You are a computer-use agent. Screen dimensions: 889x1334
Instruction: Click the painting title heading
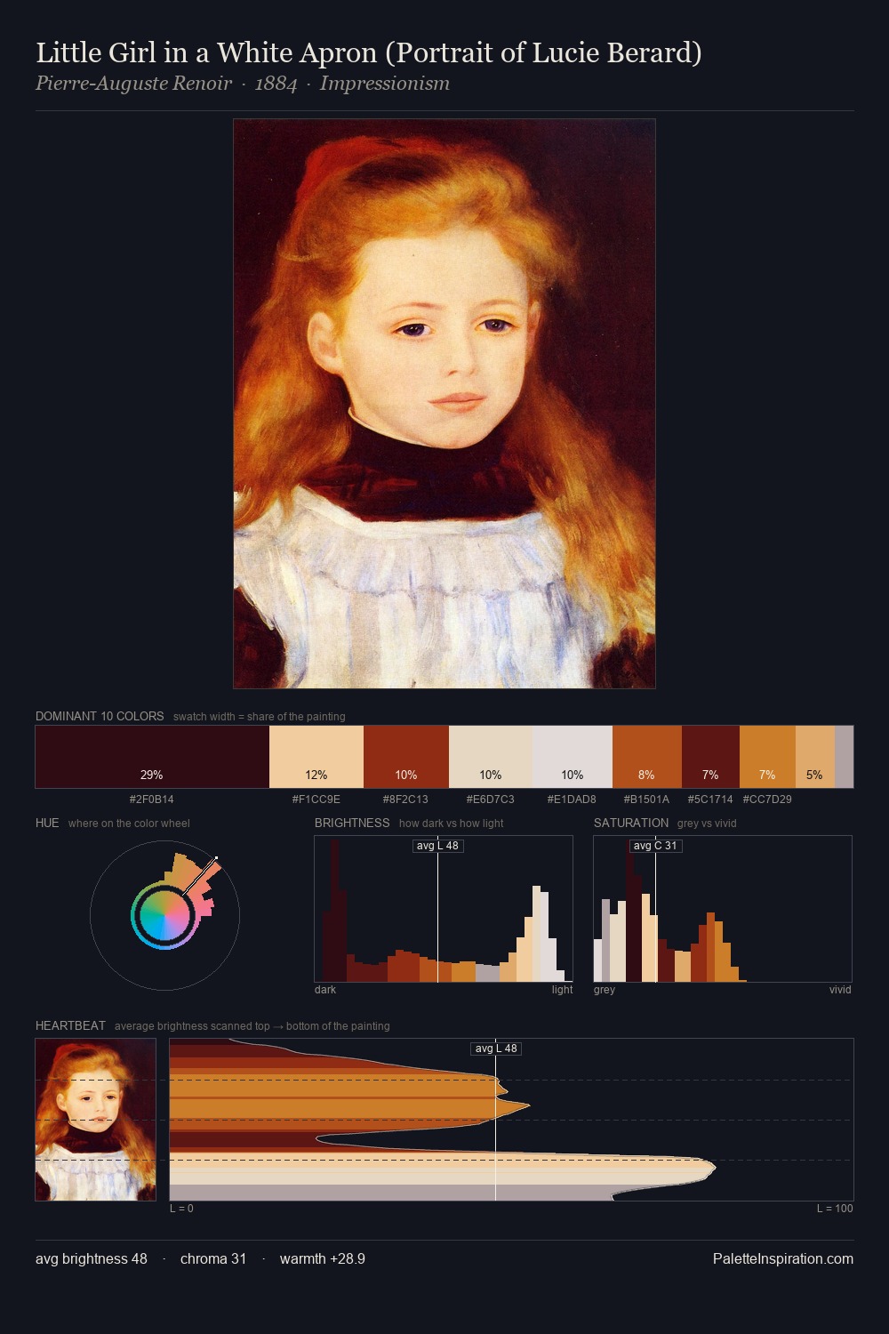pos(369,53)
